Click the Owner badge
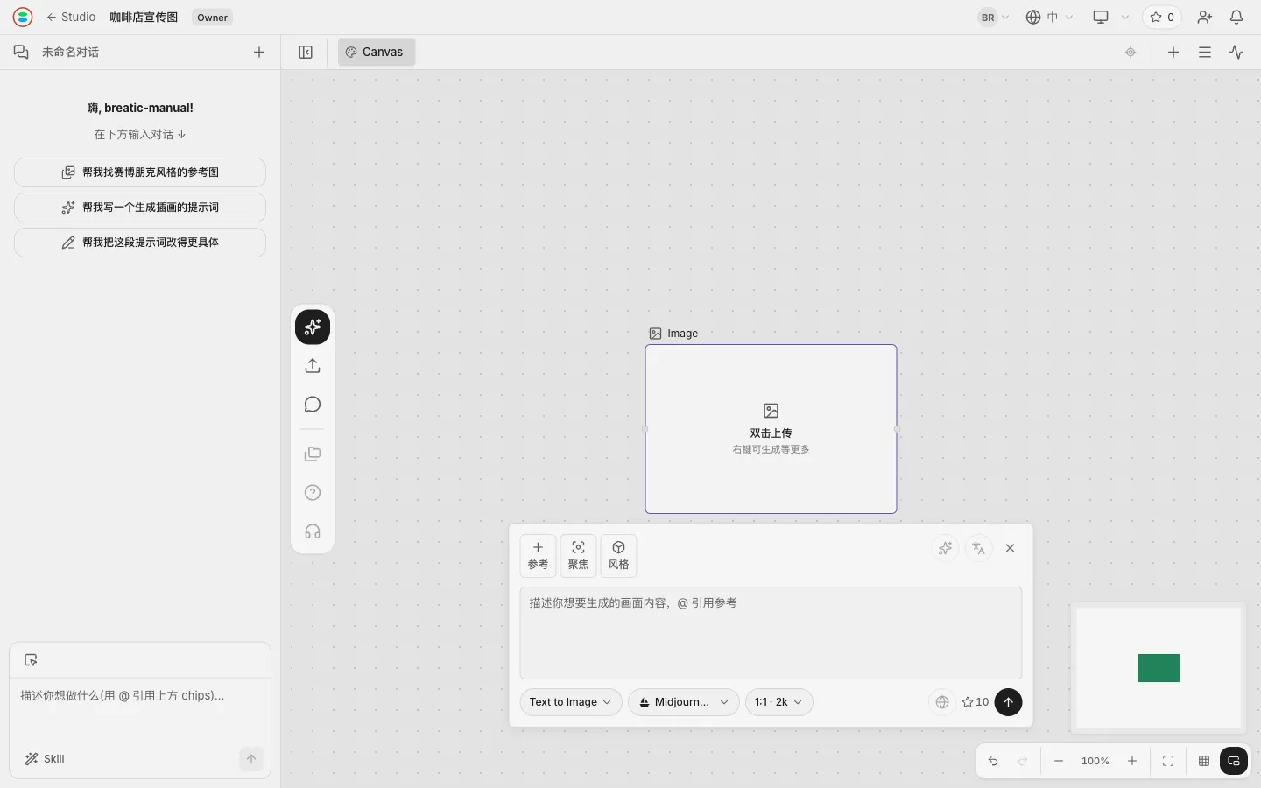Image resolution: width=1261 pixels, height=788 pixels. pyautogui.click(x=212, y=17)
